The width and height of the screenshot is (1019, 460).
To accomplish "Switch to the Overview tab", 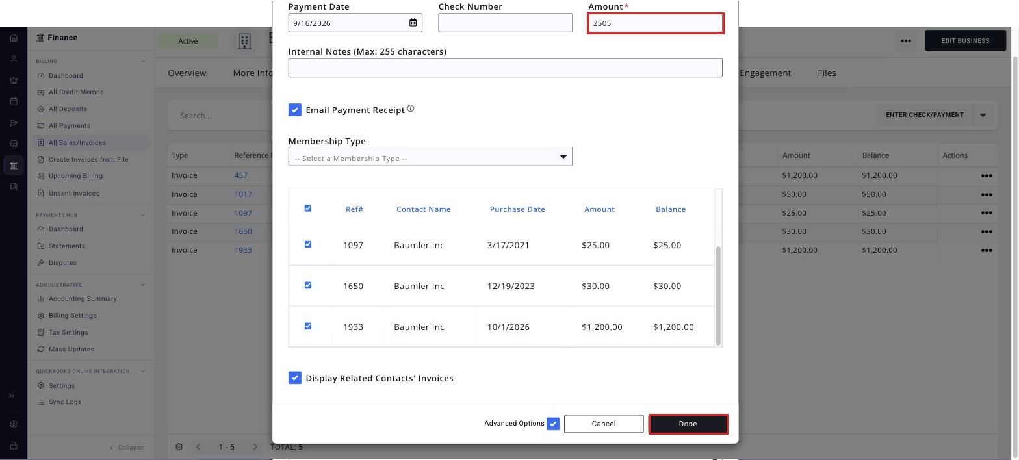I will pyautogui.click(x=187, y=73).
